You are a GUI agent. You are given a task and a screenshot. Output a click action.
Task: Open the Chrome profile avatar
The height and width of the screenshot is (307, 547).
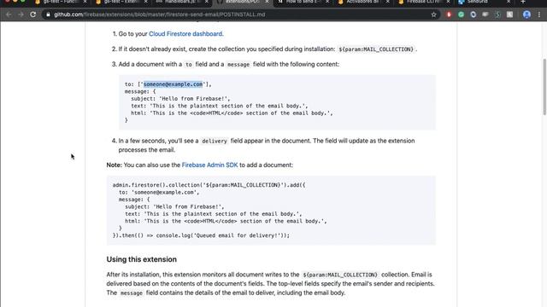point(526,14)
